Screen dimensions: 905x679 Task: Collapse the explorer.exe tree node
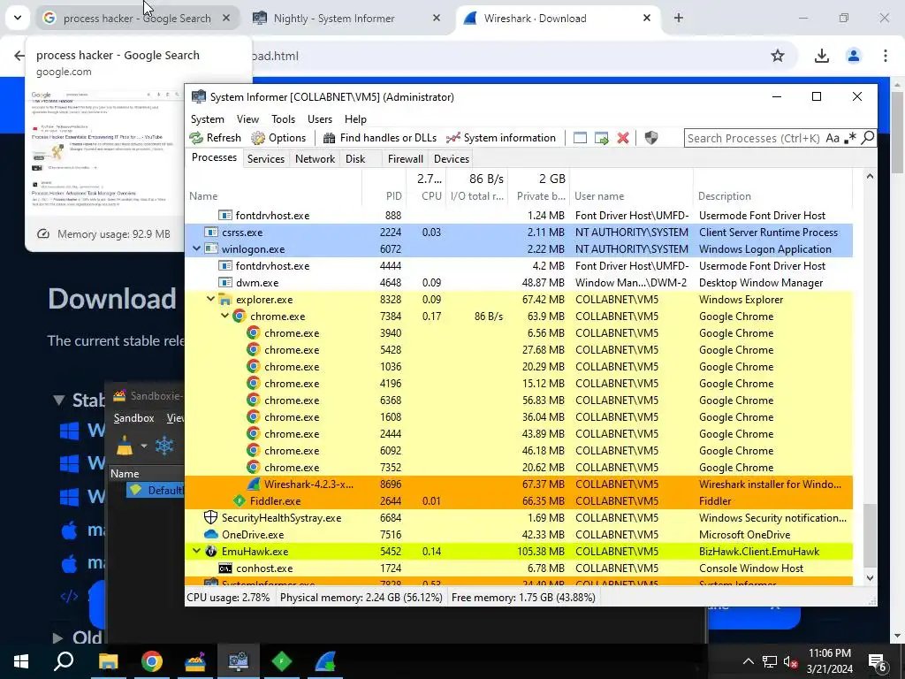pyautogui.click(x=210, y=299)
